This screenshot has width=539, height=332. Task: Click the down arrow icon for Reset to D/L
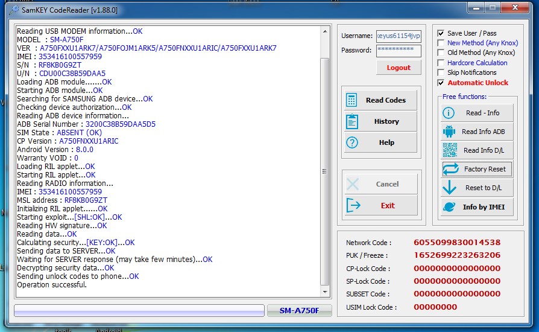(x=449, y=188)
